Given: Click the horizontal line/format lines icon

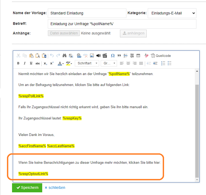Looking at the screenshot, I should click(x=126, y=56).
